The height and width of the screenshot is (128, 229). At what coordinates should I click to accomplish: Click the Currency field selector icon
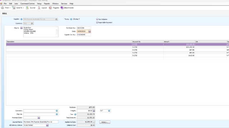coord(32,23)
